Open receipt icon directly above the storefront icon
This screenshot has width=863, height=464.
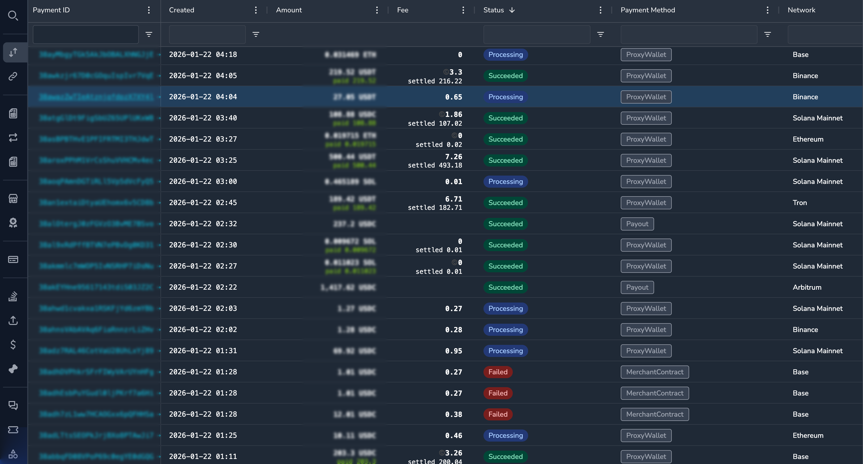(x=13, y=162)
